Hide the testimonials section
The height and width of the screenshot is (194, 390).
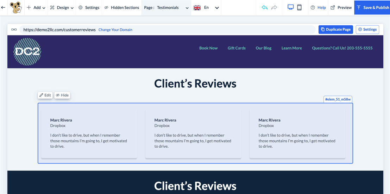62,95
